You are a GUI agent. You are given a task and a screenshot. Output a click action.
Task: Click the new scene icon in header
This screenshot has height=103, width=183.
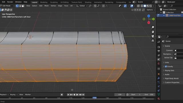(x=156, y=2)
